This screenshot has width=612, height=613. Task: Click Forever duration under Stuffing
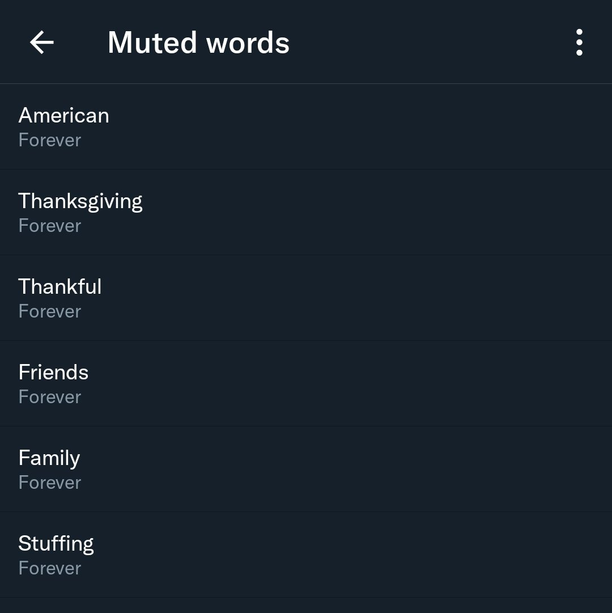click(x=50, y=568)
